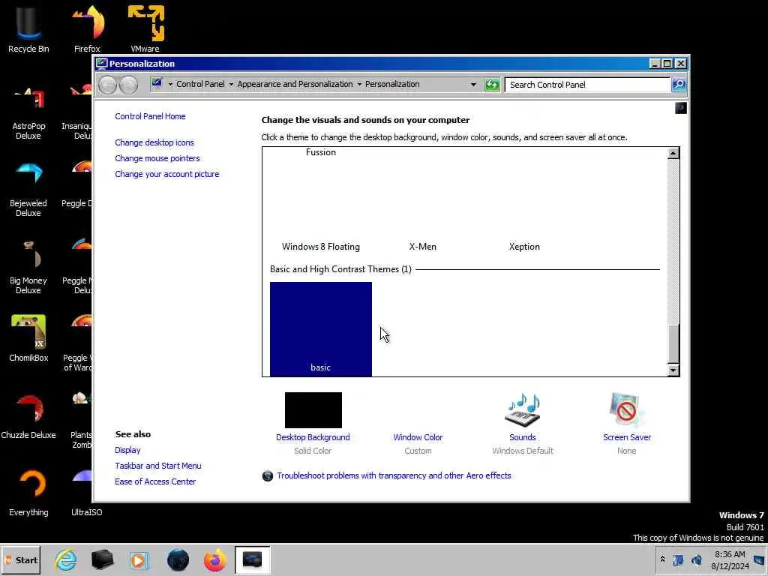Select the Windows 8 Floating theme
The width and height of the screenshot is (768, 576).
321,247
